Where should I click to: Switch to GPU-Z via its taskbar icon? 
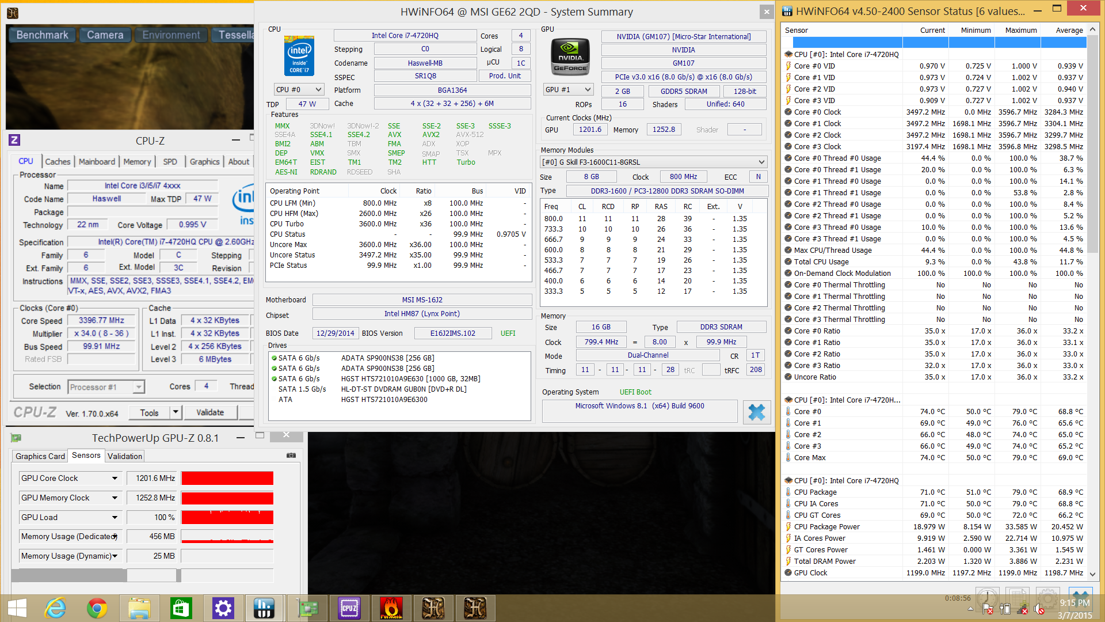pos(307,608)
